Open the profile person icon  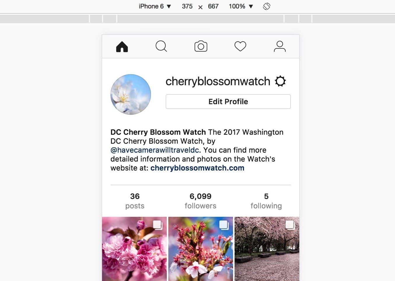[x=279, y=46]
